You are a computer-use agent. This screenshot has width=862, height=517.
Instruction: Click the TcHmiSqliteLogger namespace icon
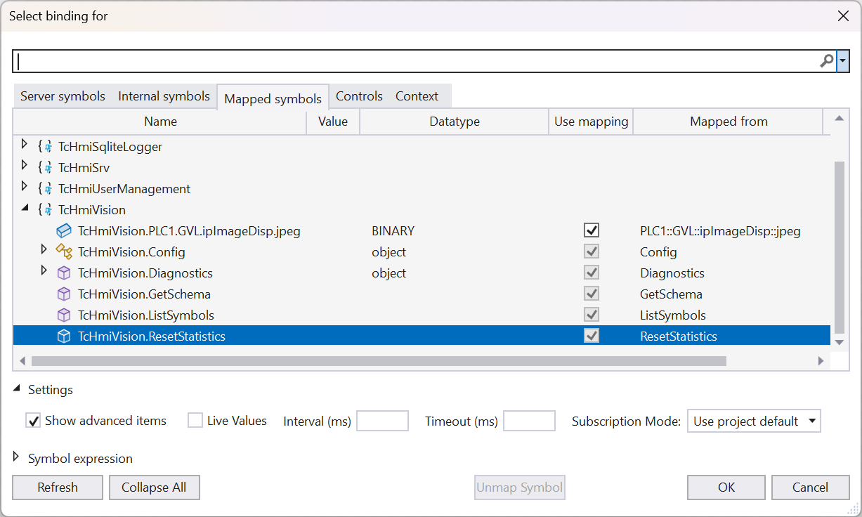pyautogui.click(x=46, y=147)
